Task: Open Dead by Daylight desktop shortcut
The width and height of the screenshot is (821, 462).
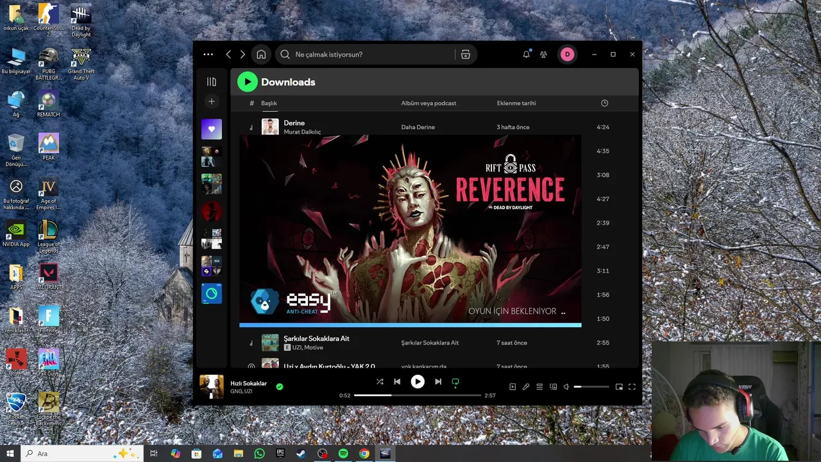Action: 81,20
